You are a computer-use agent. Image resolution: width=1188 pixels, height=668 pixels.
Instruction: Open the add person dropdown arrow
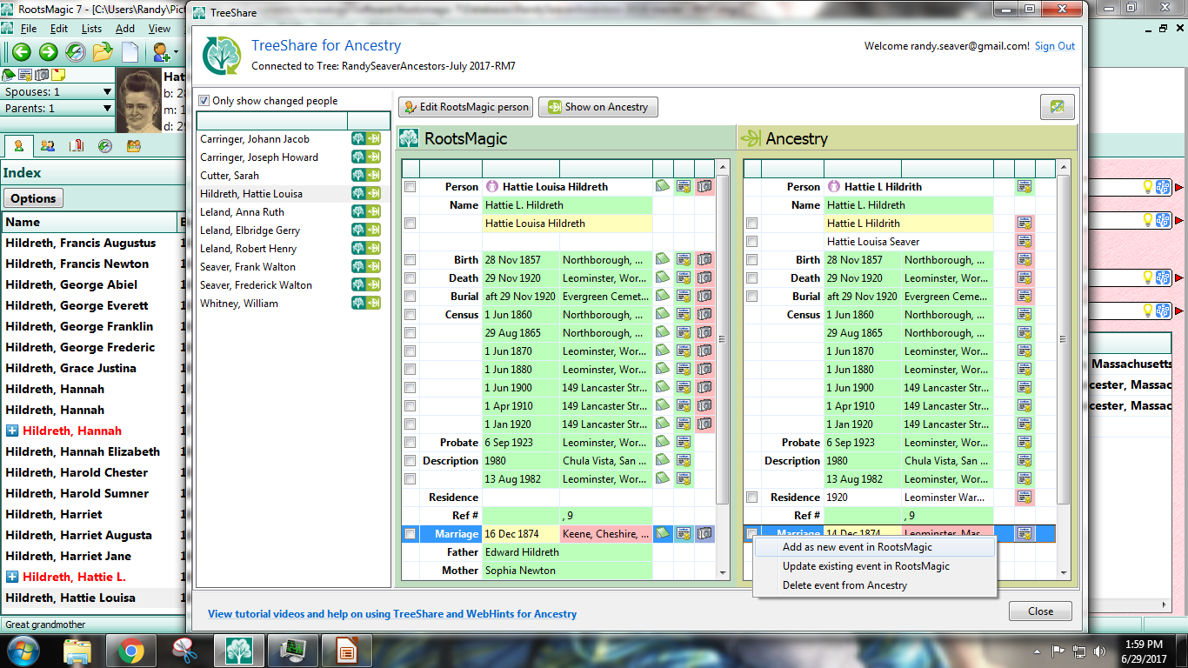click(176, 52)
